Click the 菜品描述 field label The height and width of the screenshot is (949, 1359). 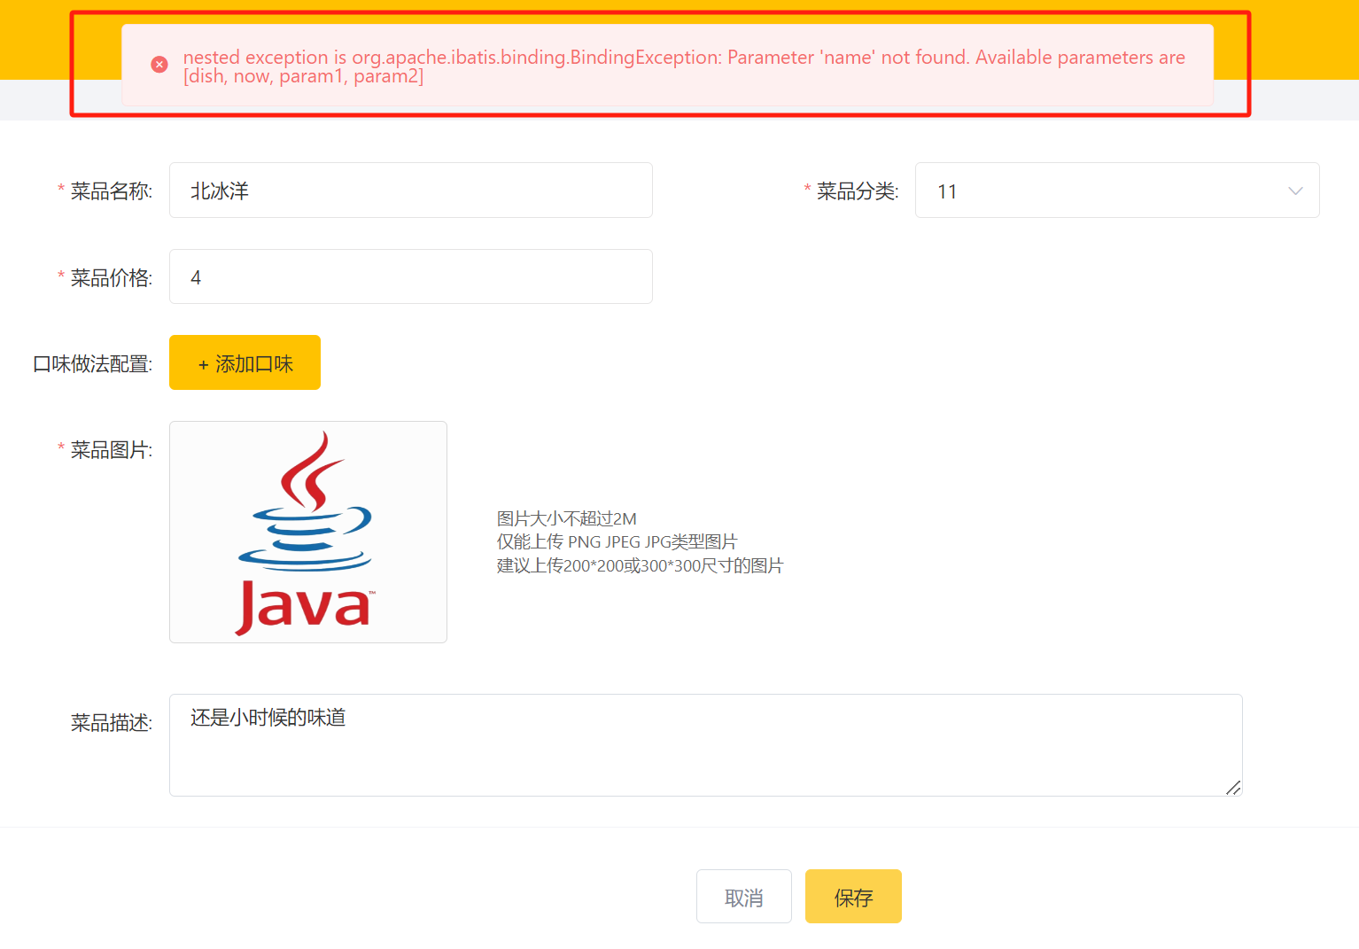coord(110,720)
